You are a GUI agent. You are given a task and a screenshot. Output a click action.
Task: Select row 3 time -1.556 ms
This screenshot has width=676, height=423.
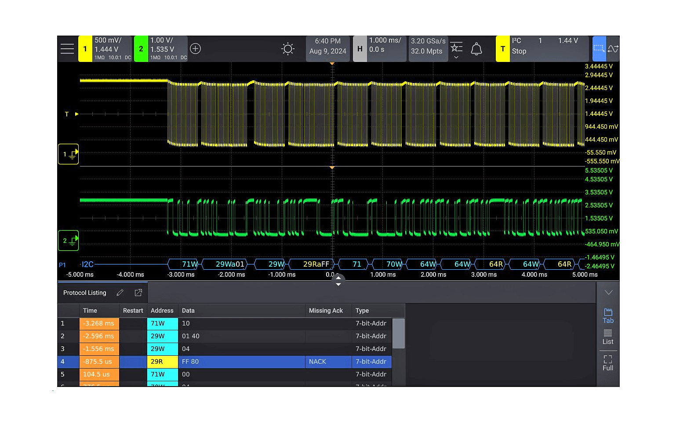pos(99,349)
